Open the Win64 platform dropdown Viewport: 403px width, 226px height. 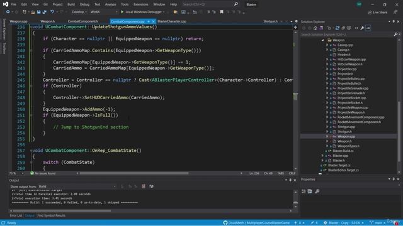103,12
